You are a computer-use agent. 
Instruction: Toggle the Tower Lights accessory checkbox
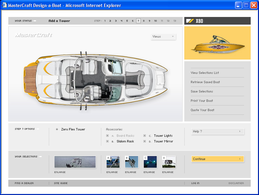pyautogui.click(x=144, y=135)
